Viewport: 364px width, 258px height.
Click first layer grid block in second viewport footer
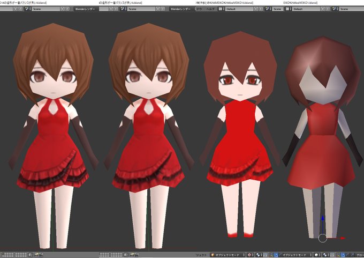[x=104, y=255]
